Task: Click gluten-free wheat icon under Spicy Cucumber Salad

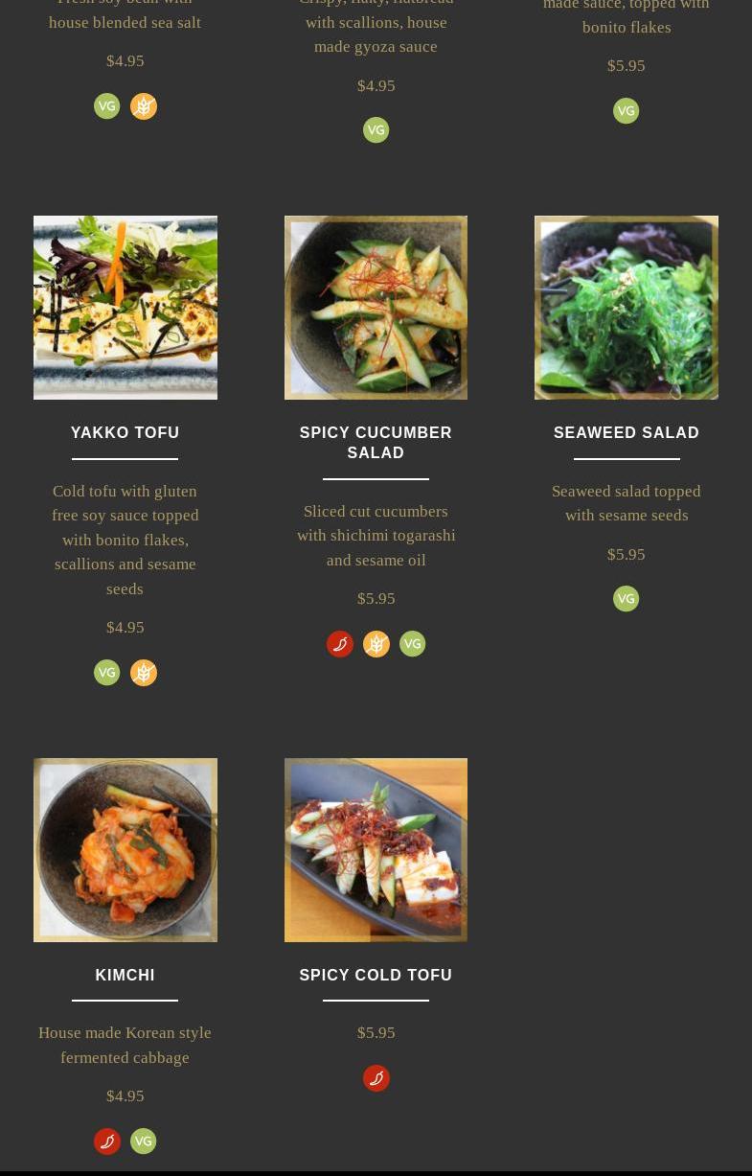Action: pos(376,644)
